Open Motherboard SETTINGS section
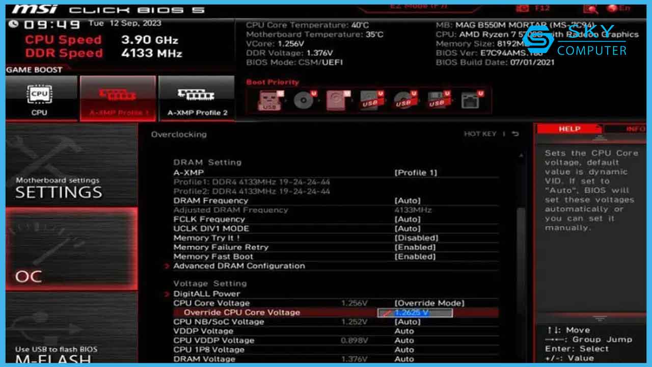 pyautogui.click(x=71, y=165)
